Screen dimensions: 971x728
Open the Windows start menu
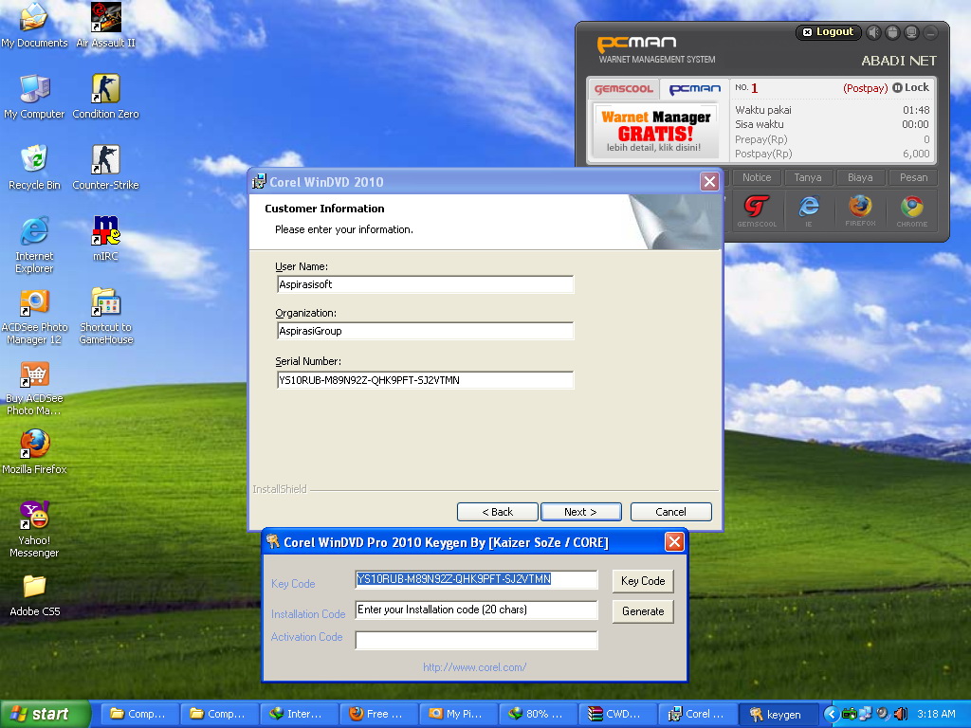(x=45, y=714)
